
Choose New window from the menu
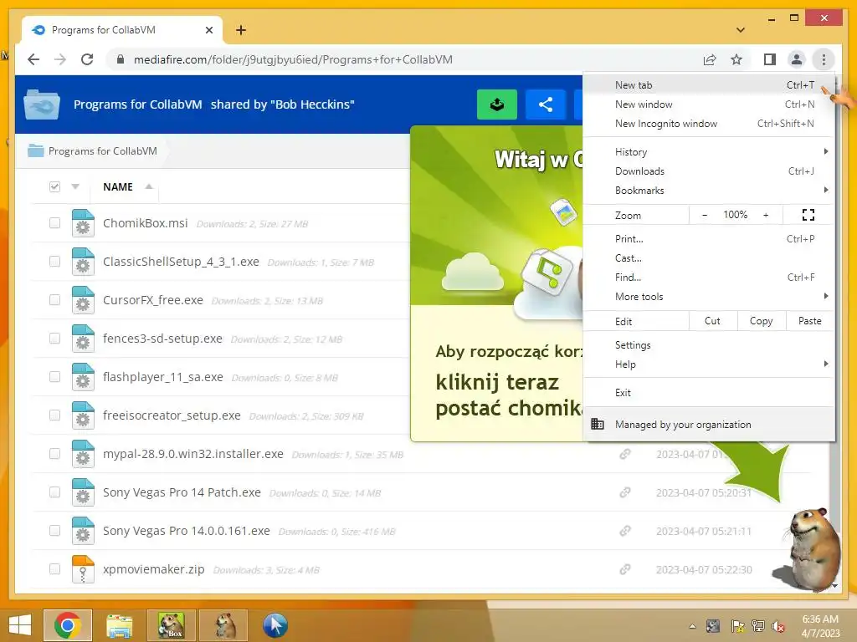click(709, 104)
